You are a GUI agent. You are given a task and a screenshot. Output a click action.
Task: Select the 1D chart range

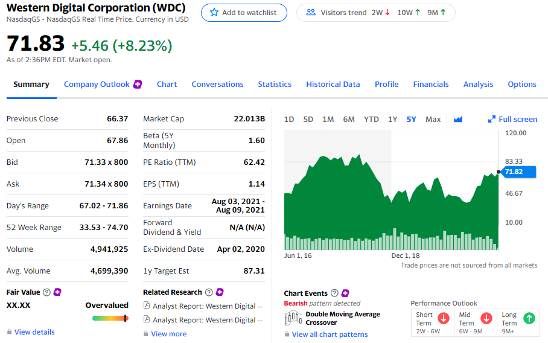[289, 119]
